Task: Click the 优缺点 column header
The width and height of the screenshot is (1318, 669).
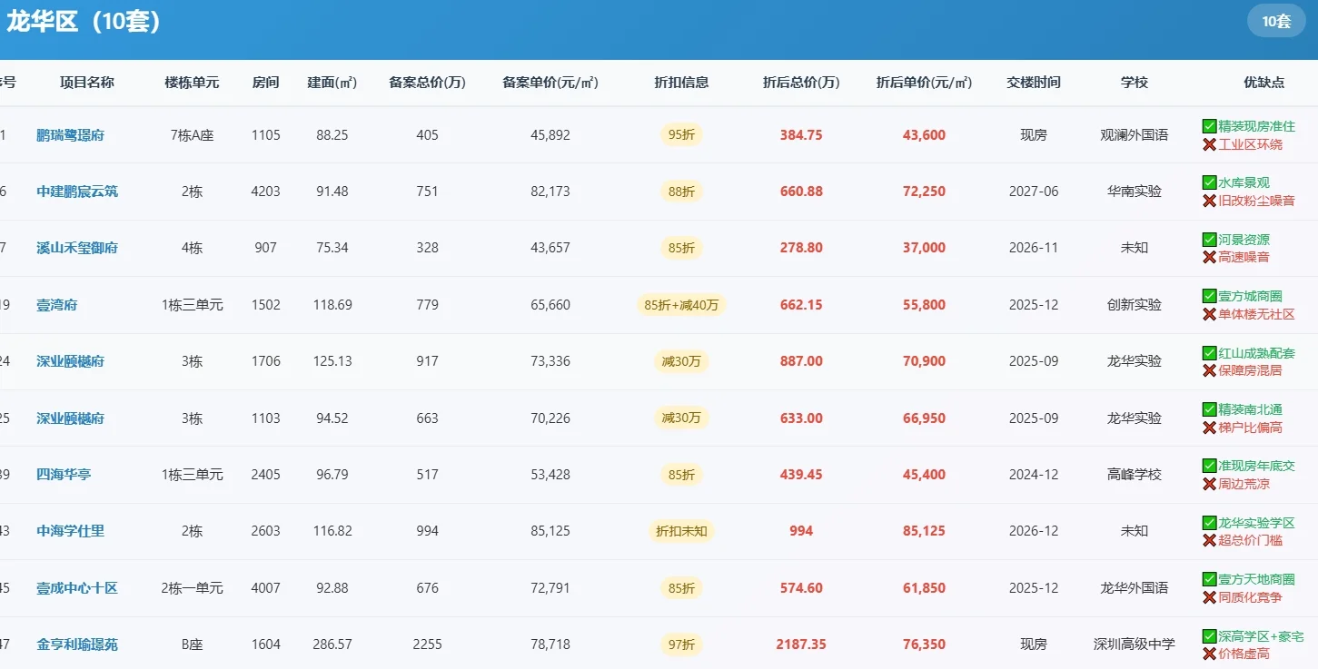Action: coord(1264,83)
